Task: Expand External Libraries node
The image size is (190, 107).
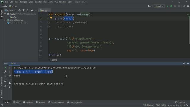Action: tap(5, 20)
